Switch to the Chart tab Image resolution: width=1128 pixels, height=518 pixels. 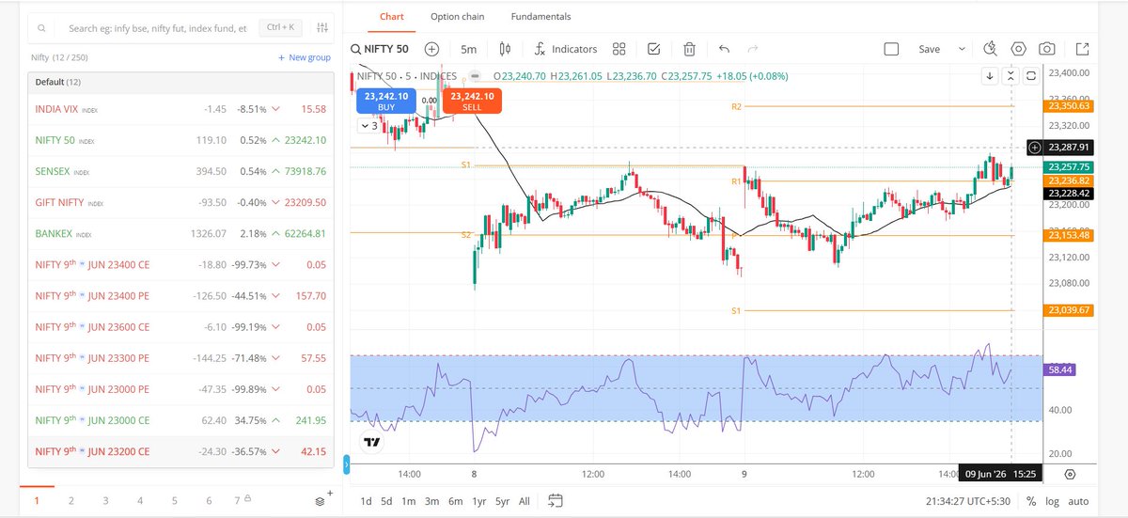(390, 17)
